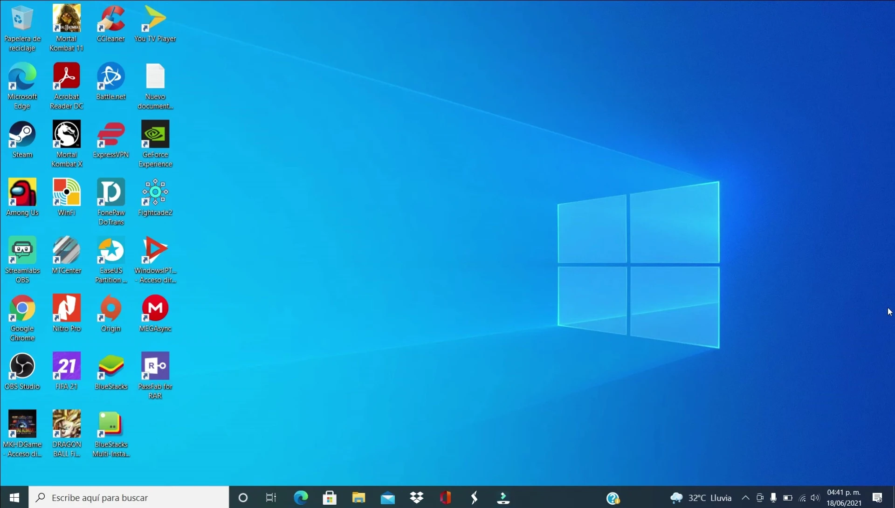The image size is (895, 508).
Task: Select Origin desktop shortcut
Action: pos(111,313)
